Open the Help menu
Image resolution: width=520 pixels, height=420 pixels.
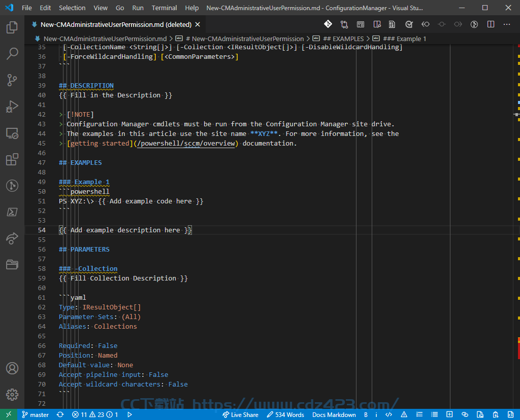tap(191, 8)
